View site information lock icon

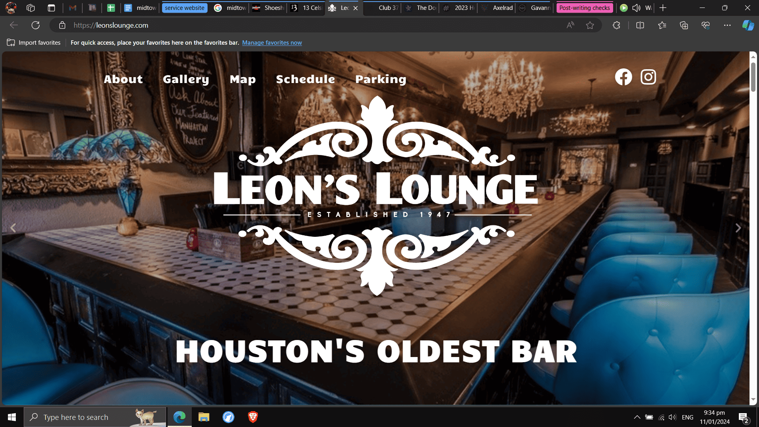coord(62,25)
